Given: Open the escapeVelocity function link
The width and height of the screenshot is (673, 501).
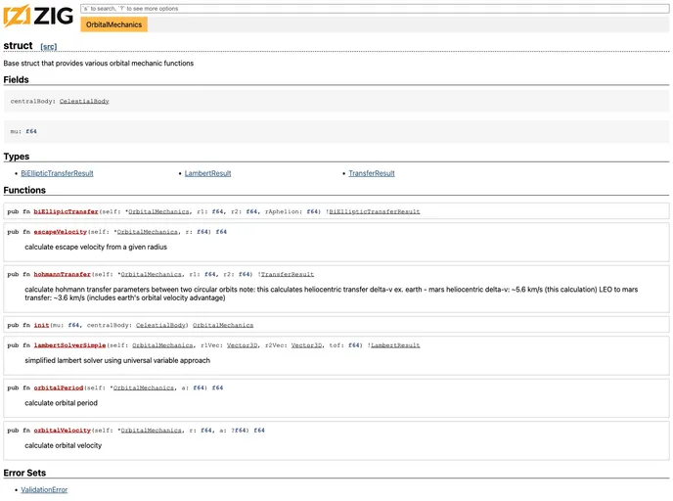Looking at the screenshot, I should coord(61,232).
